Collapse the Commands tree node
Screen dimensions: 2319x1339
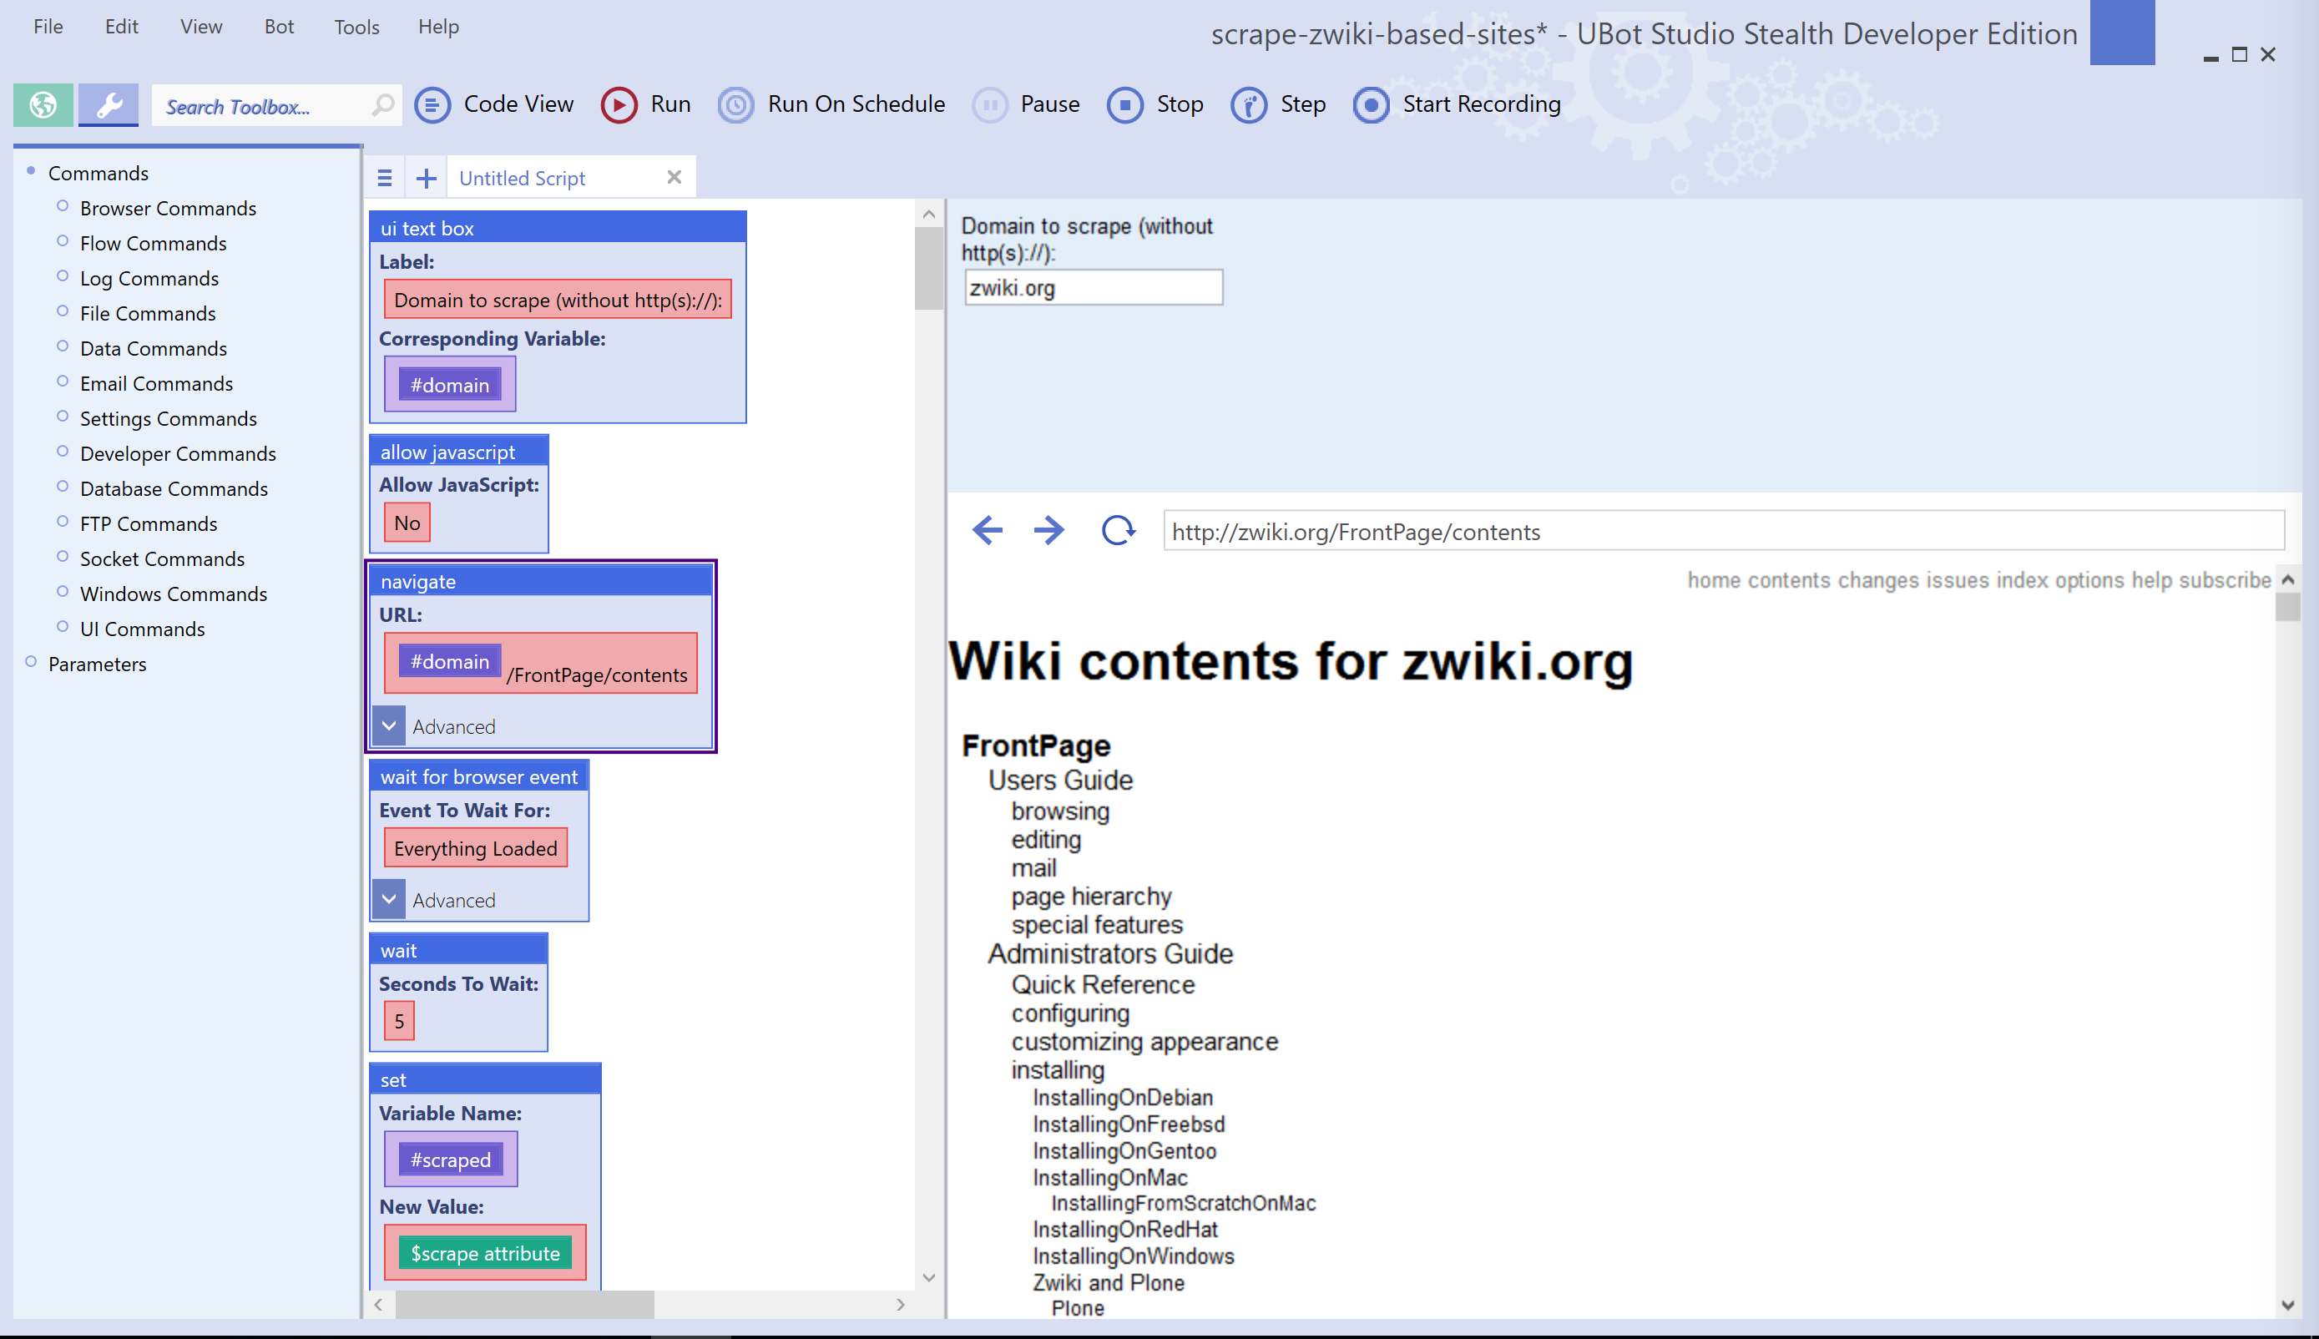(x=31, y=171)
